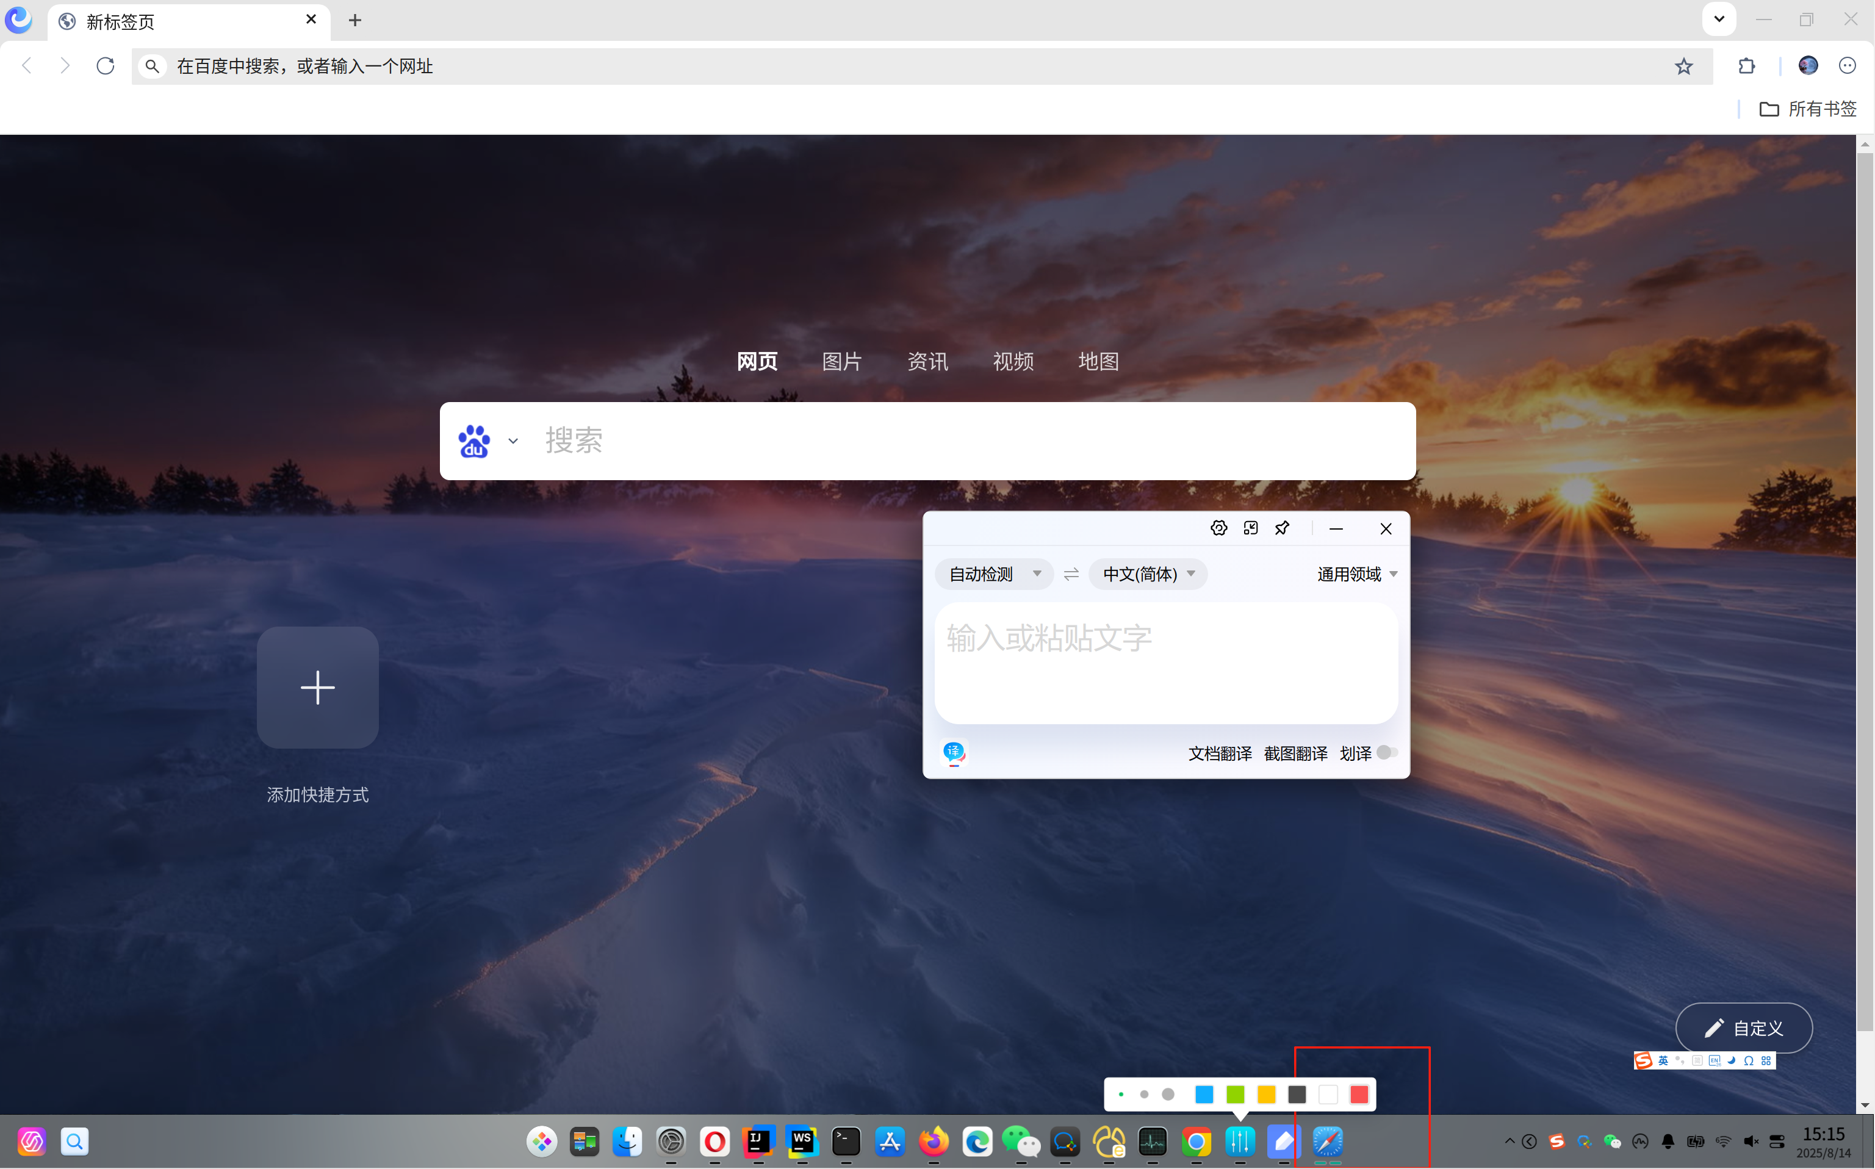The height and width of the screenshot is (1169, 1875).
Task: Launch Firefox from the taskbar
Action: (x=934, y=1141)
